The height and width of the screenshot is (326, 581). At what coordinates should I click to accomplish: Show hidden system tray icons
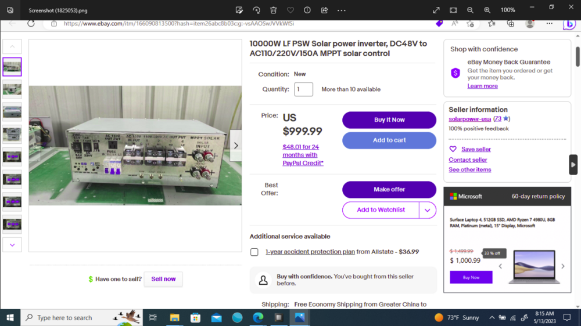(492, 317)
